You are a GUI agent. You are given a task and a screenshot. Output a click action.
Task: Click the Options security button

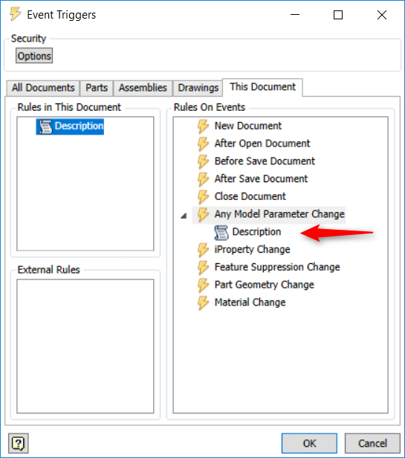[34, 56]
